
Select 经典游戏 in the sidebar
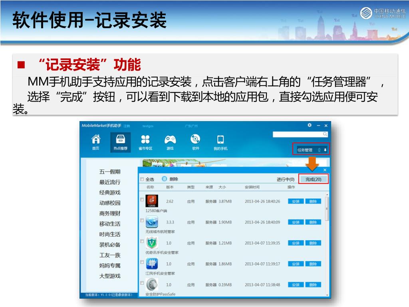point(110,192)
